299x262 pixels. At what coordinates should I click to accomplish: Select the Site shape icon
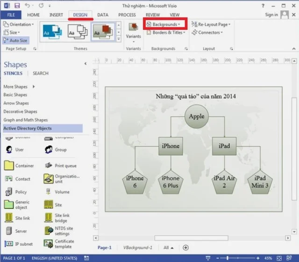[49, 205]
